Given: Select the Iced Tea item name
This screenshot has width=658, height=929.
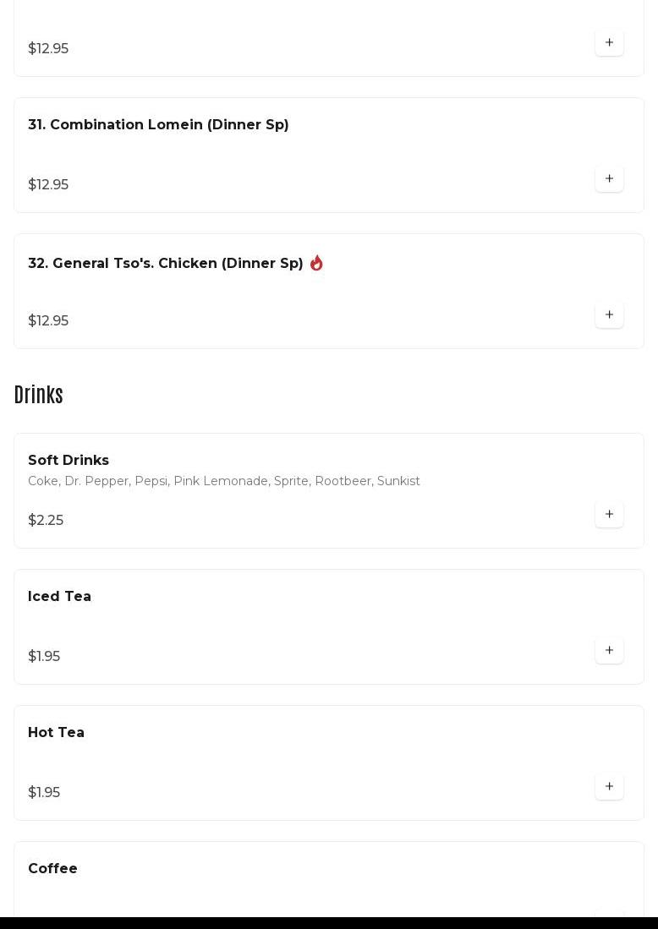Looking at the screenshot, I should click(59, 597).
